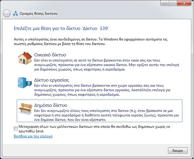Image resolution: width=194 pixels, height=159 pixels.
Task: Select the 'Δημόσιο δίκτυο' heading
Action: tap(51, 105)
